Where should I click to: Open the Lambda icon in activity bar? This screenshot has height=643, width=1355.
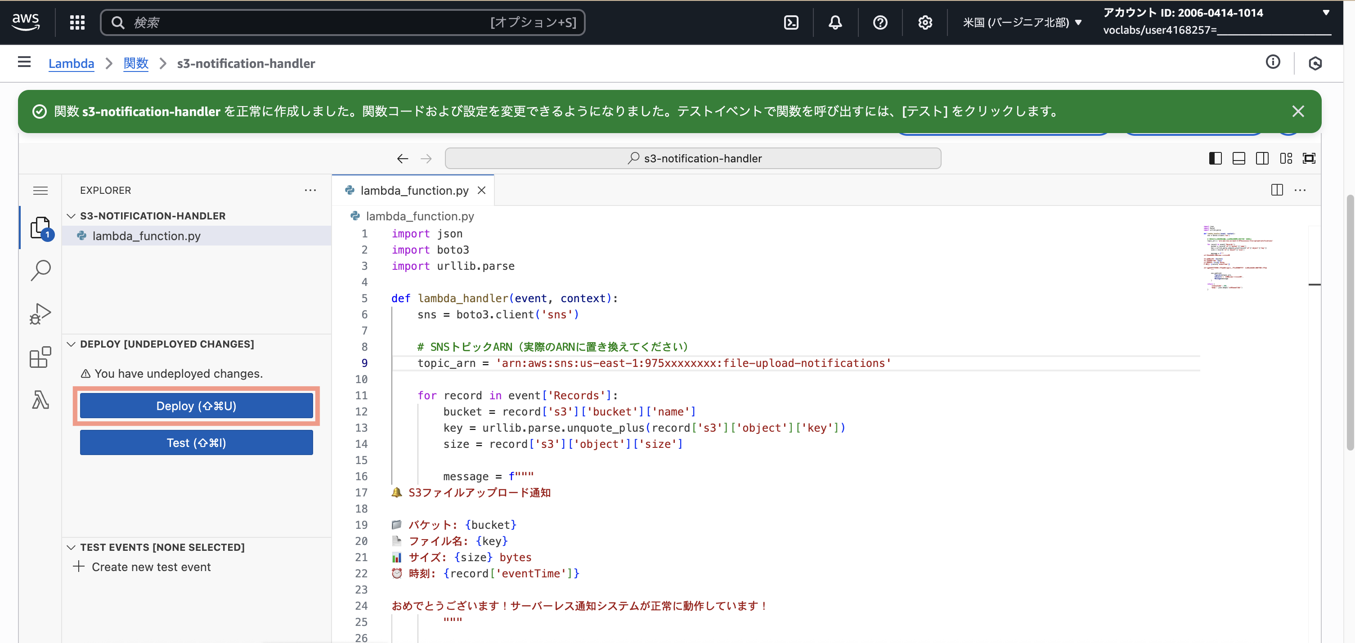pos(40,400)
